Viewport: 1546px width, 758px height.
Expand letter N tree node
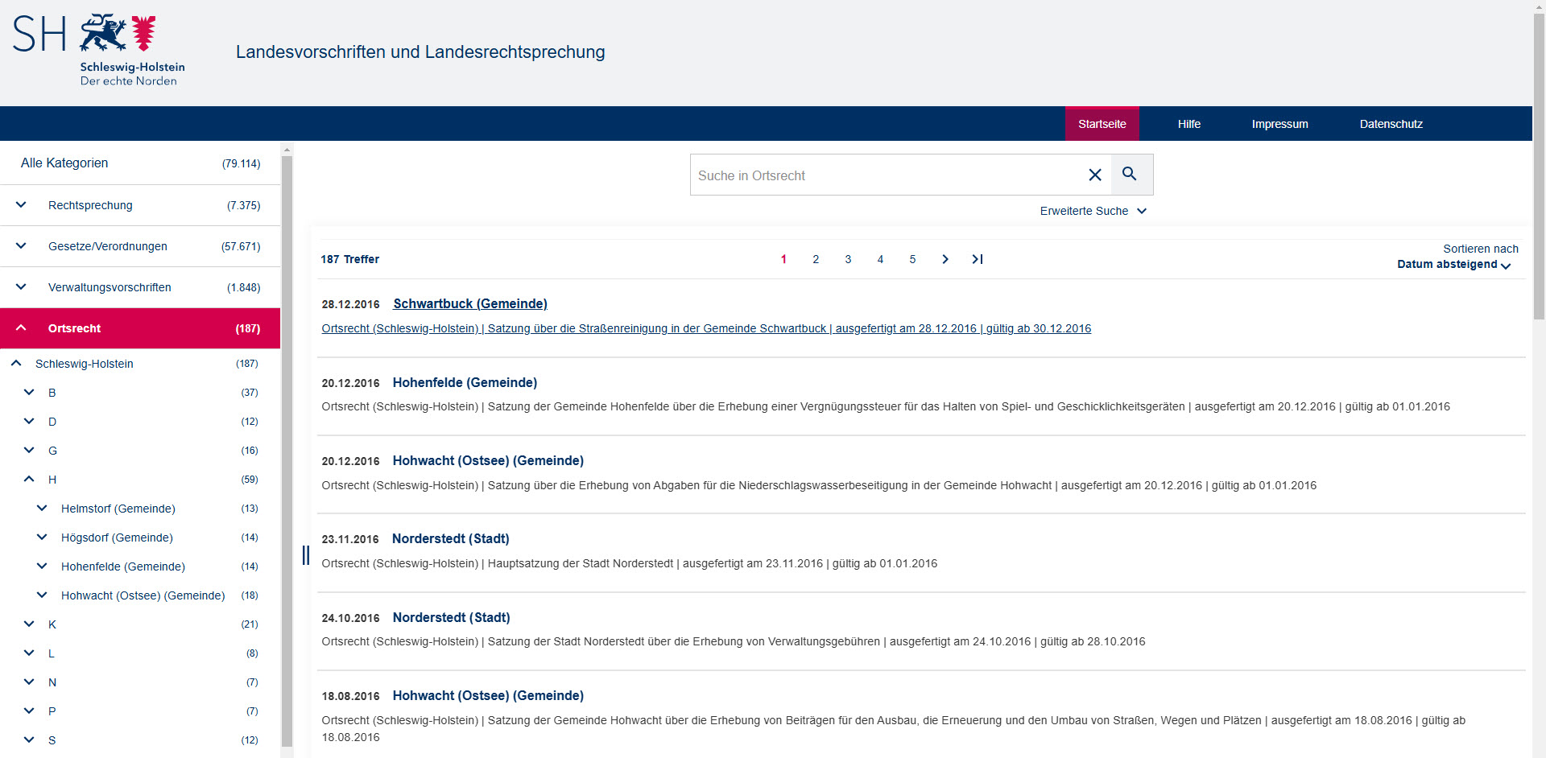[29, 682]
